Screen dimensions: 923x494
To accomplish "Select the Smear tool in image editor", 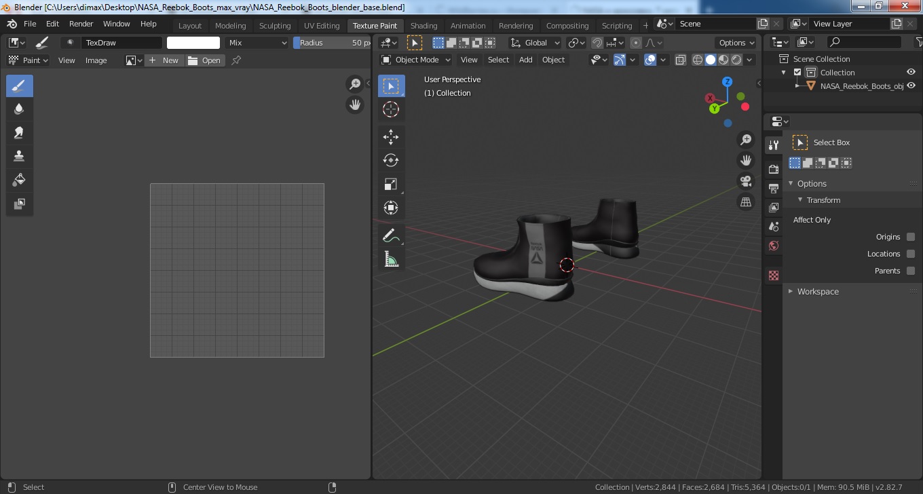I will [x=19, y=132].
